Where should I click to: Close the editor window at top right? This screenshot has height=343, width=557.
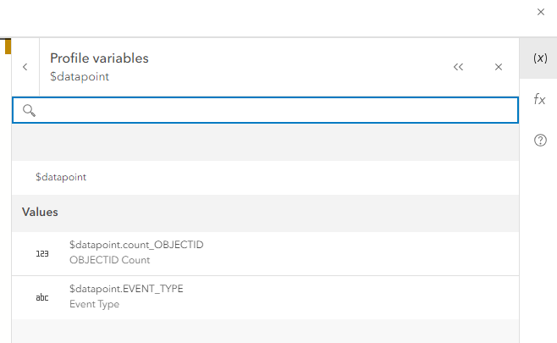(x=541, y=12)
